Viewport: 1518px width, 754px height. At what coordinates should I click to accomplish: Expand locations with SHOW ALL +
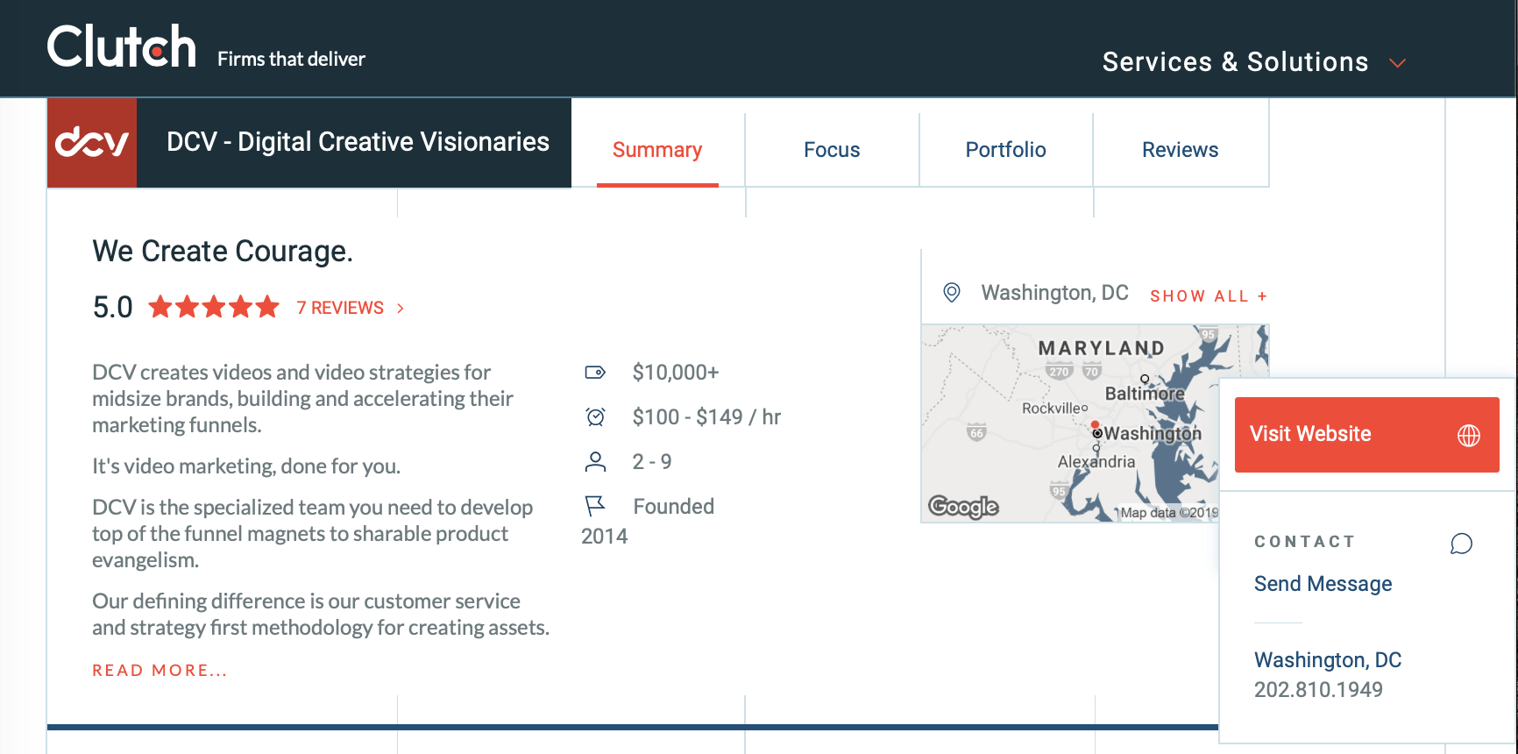pos(1209,296)
